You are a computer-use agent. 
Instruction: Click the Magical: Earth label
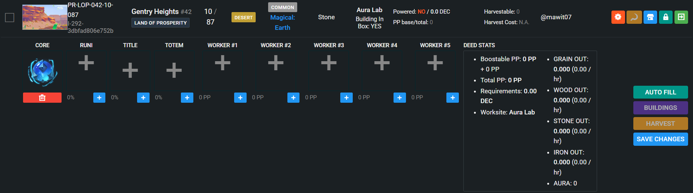point(282,23)
